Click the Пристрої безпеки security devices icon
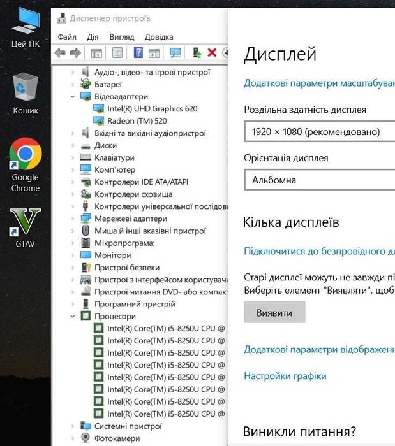 [x=86, y=268]
